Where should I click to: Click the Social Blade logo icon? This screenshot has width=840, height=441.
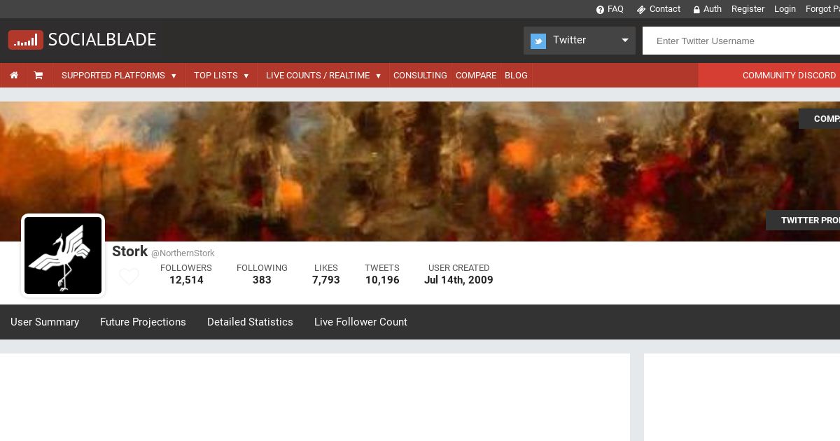tap(26, 40)
